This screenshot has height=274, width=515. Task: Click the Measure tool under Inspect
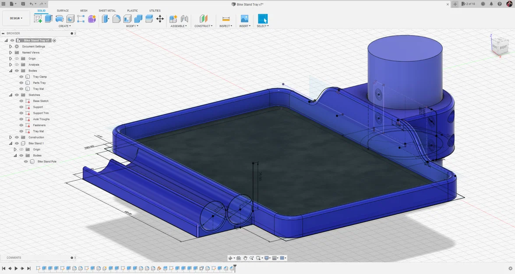coord(226,19)
